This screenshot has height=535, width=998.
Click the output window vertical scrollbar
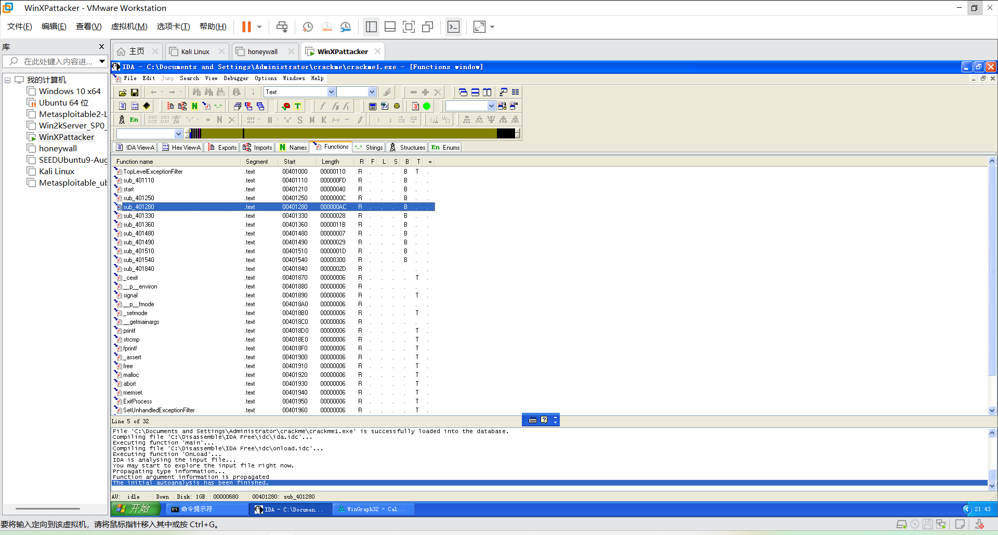(x=992, y=460)
